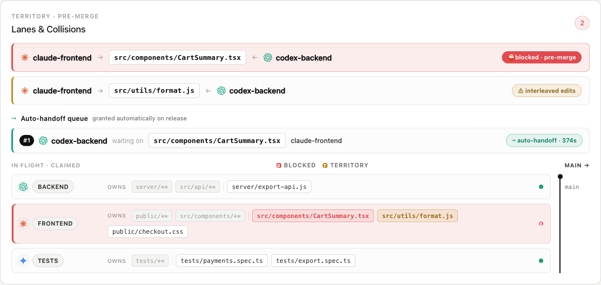601x285 pixels.
Task: Click the src/components/** ownership glob
Action: (x=210, y=216)
